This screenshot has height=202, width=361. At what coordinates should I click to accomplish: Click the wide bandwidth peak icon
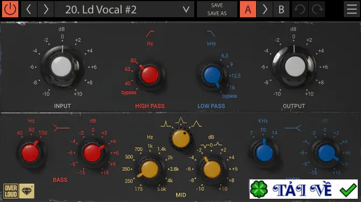(x=196, y=124)
